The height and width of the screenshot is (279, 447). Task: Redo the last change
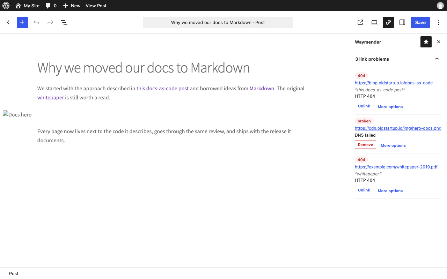pyautogui.click(x=50, y=22)
